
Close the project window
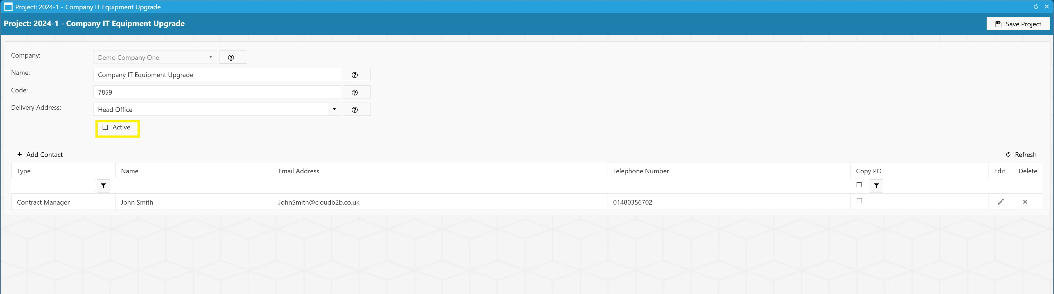pyautogui.click(x=1047, y=7)
